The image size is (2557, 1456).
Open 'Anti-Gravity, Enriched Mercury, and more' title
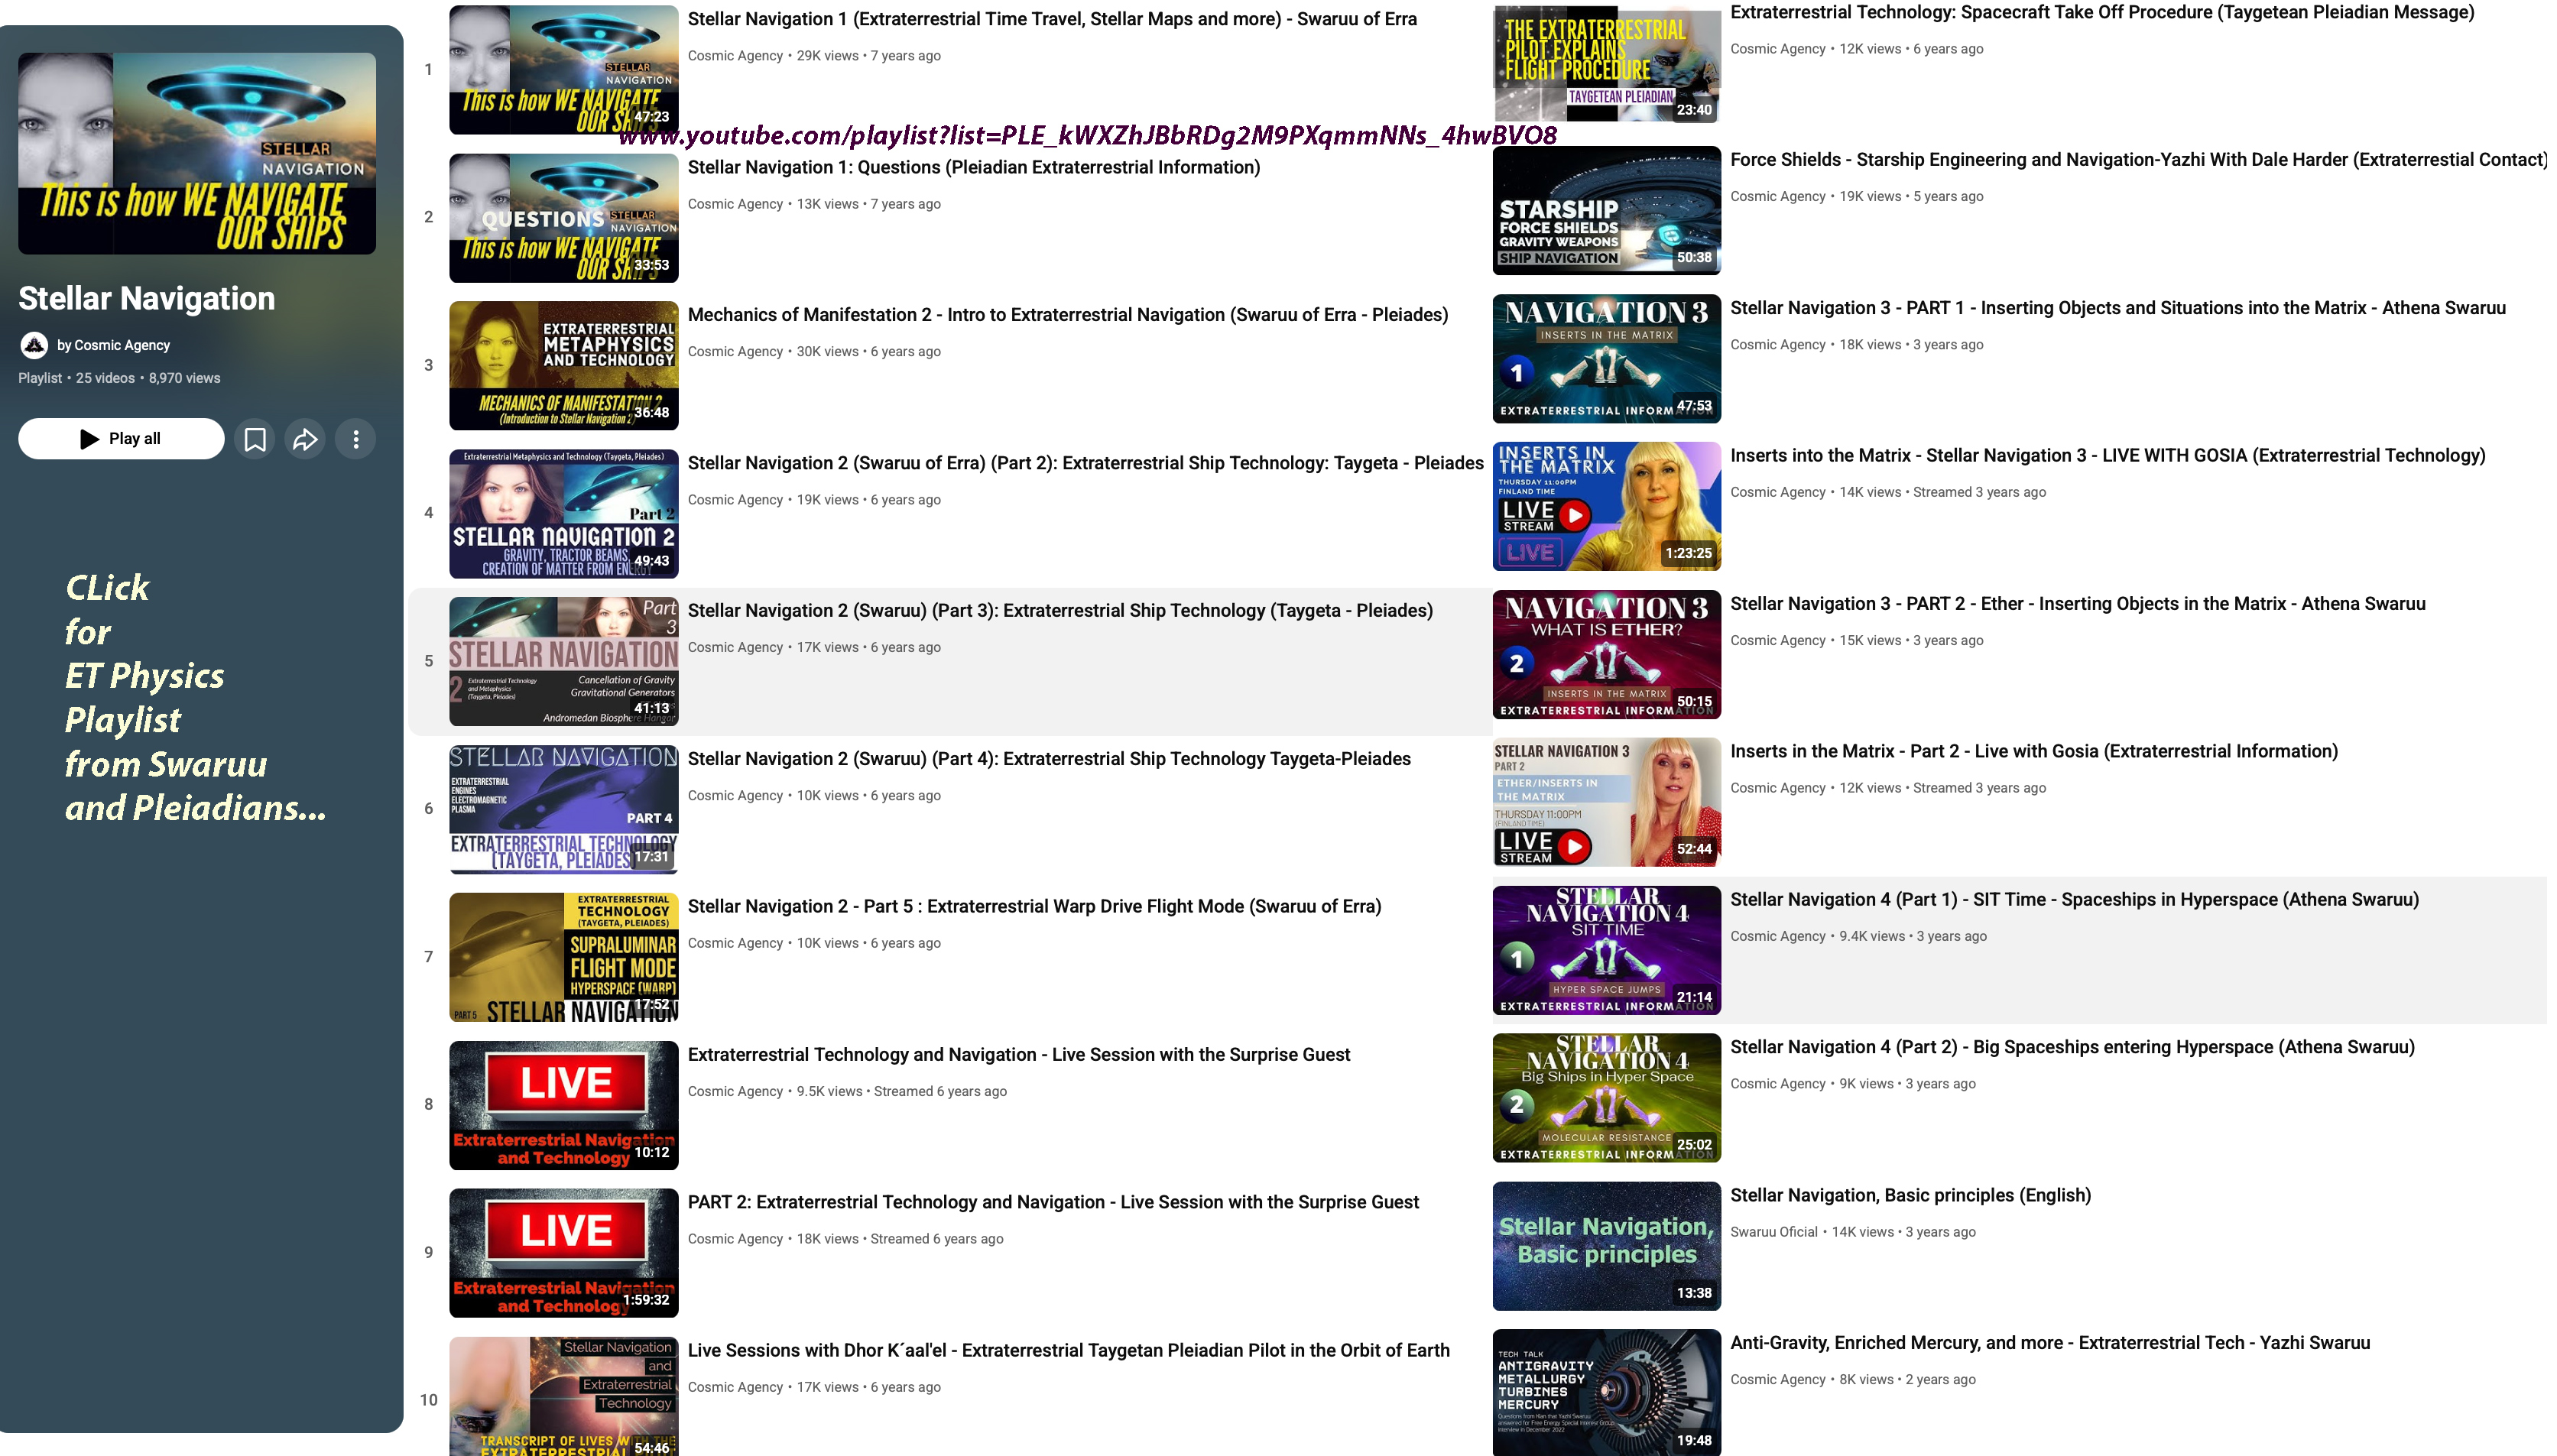tap(2050, 1343)
